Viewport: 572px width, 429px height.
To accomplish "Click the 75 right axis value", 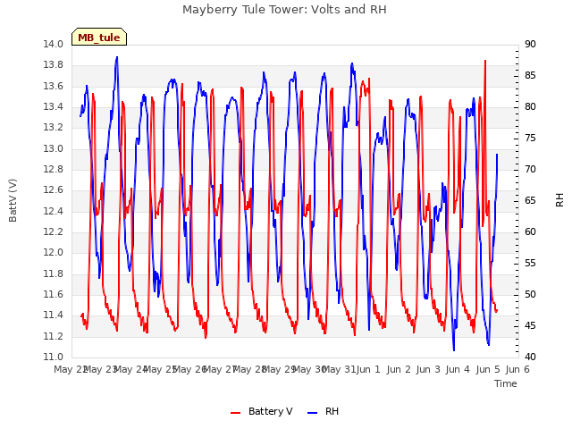I will click(x=530, y=139).
